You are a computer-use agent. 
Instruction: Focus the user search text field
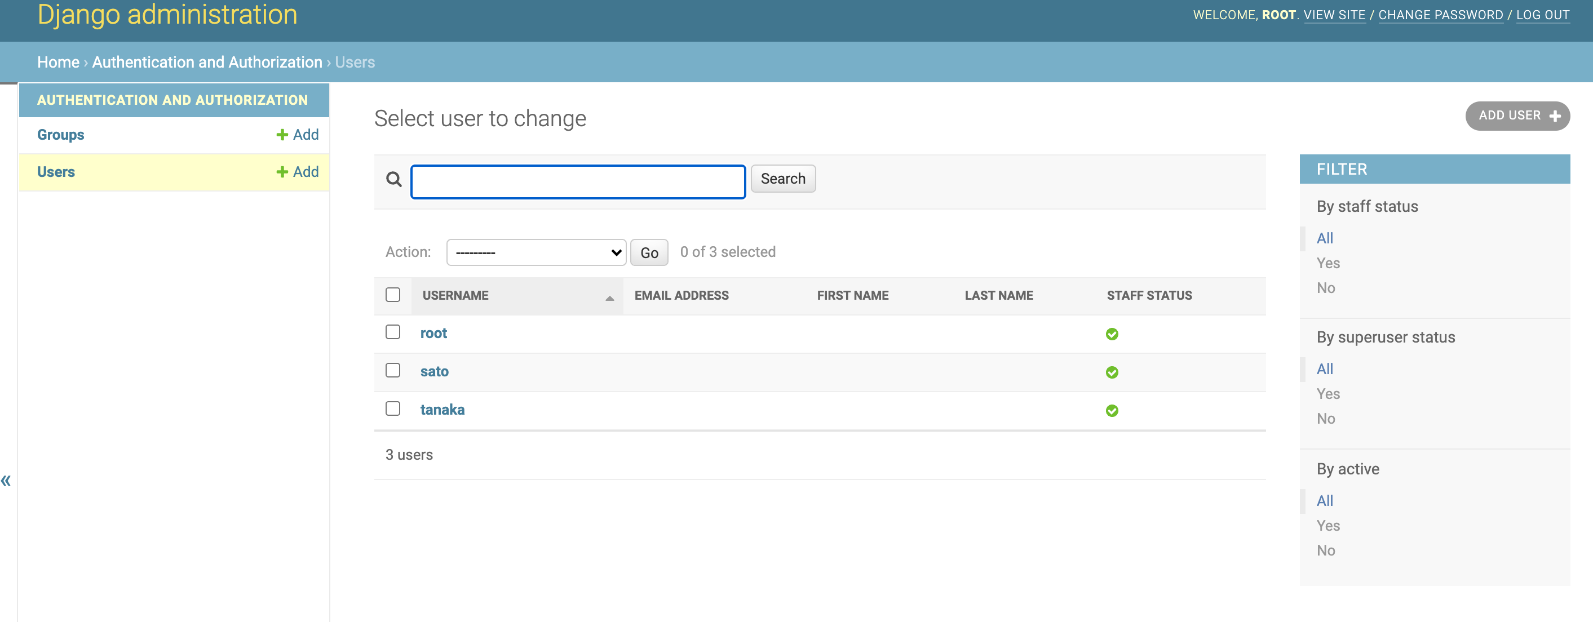click(x=578, y=182)
